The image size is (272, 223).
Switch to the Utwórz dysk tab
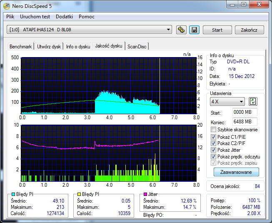49,47
